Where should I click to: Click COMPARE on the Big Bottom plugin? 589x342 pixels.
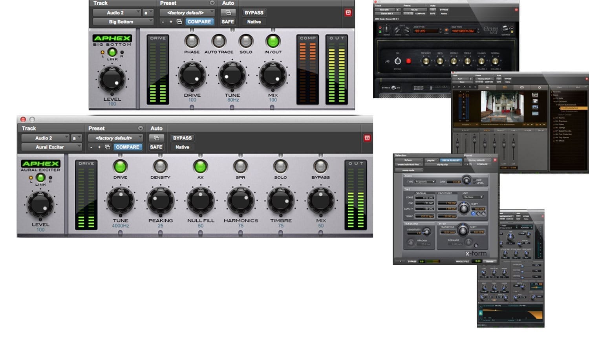point(199,22)
